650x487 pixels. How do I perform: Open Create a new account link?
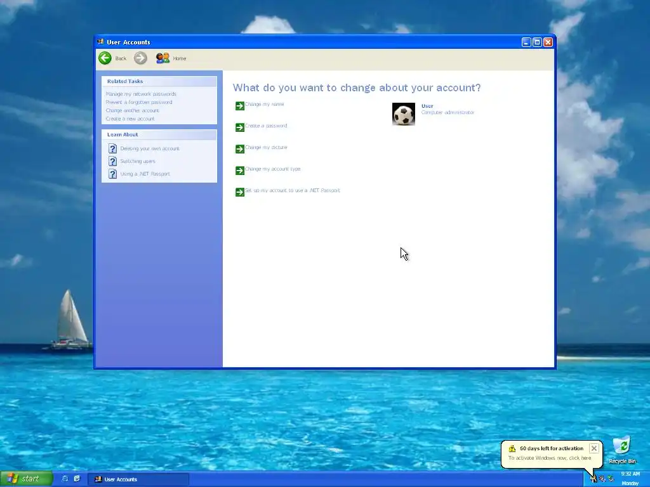129,119
